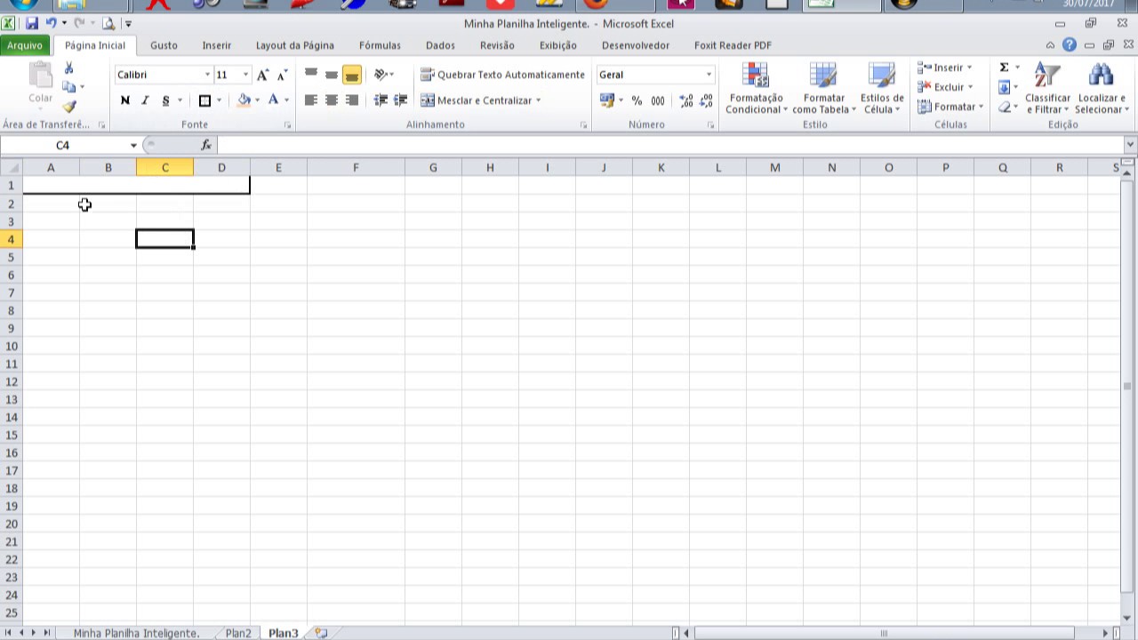Align text to middle of cell
The image size is (1138, 640).
point(332,75)
